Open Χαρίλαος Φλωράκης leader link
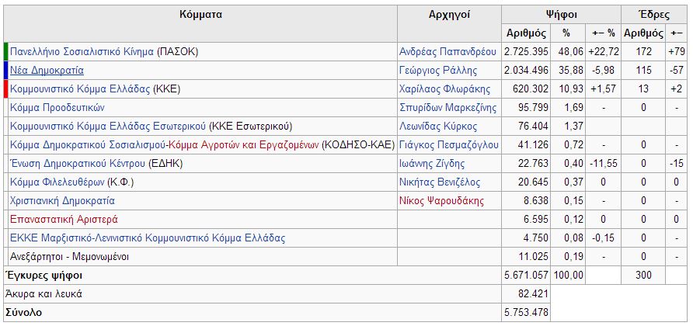 (442, 88)
